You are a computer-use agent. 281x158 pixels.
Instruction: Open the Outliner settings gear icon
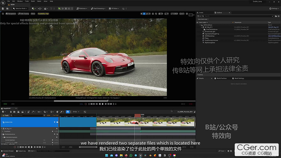[279, 16]
